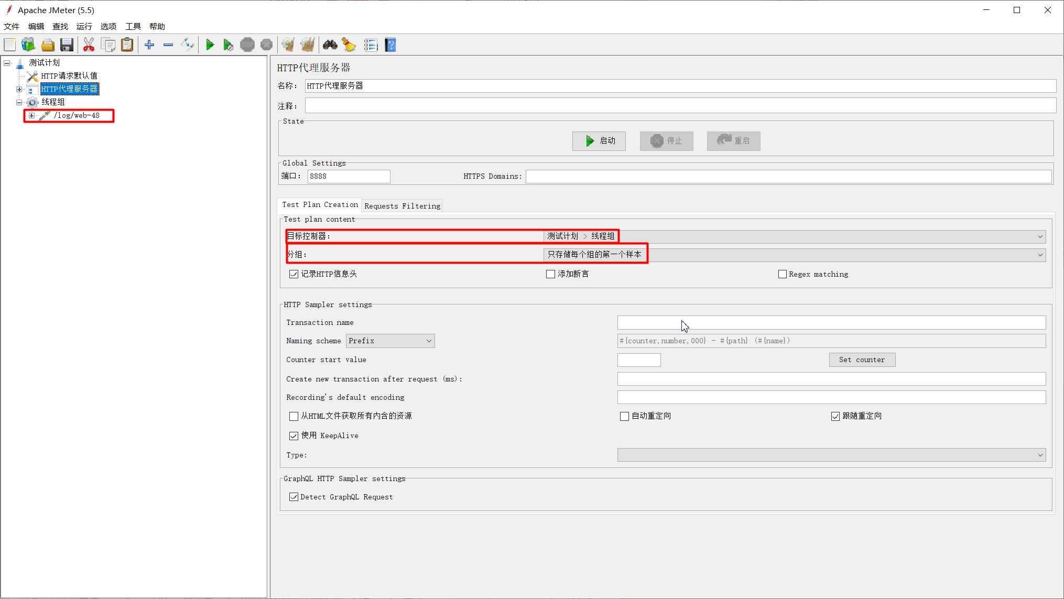Save the test plan with disk icon
The height and width of the screenshot is (599, 1064).
67,45
